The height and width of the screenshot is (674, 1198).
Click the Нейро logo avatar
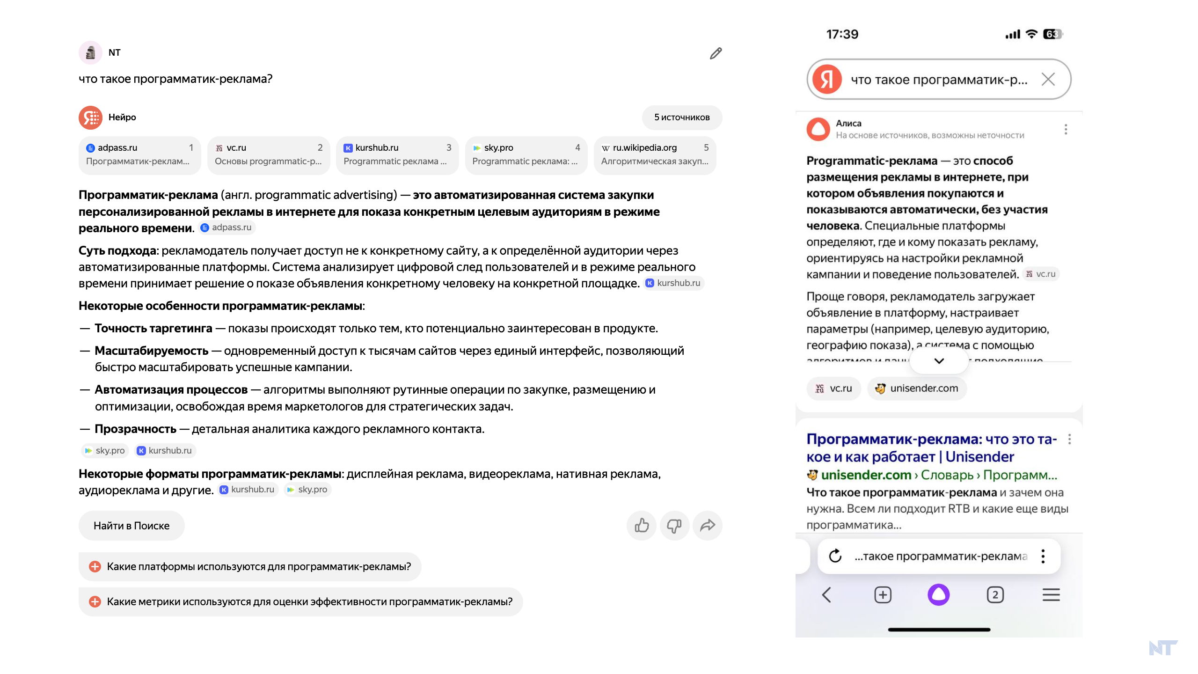tap(90, 117)
